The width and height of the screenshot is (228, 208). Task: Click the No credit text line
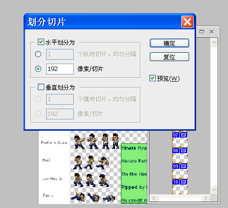pyautogui.click(x=134, y=200)
